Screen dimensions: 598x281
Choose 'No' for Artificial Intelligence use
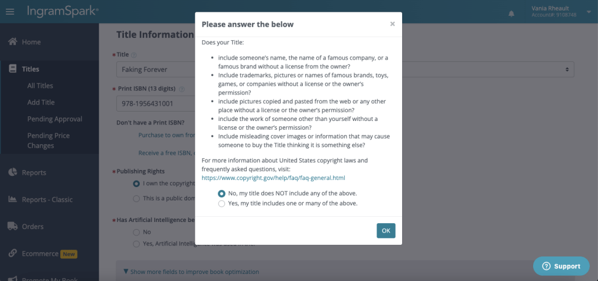pyautogui.click(x=136, y=232)
